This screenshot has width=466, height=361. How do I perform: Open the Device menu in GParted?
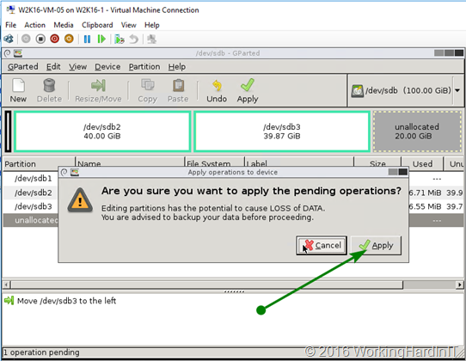pos(107,66)
